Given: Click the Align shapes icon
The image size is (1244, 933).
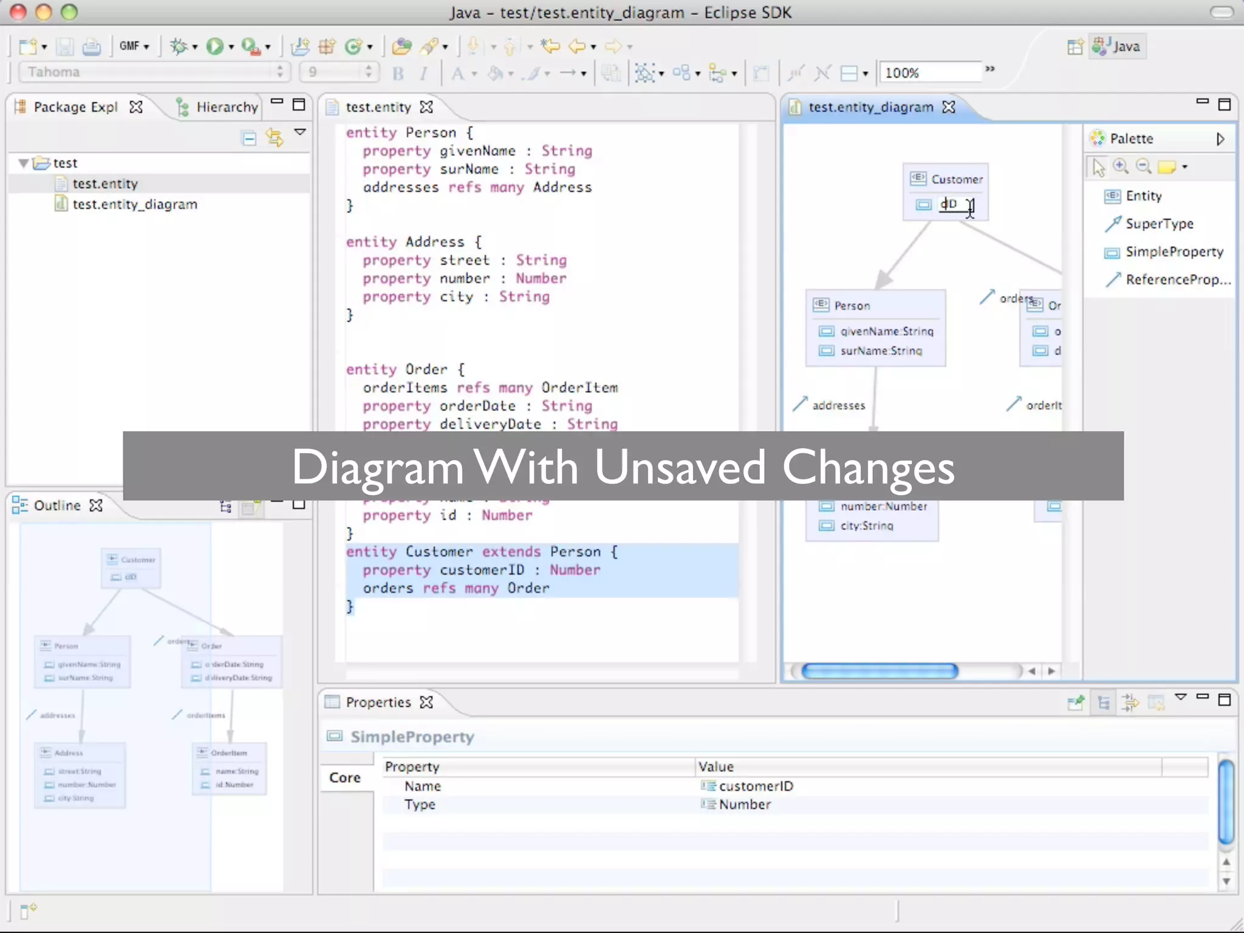Looking at the screenshot, I should [x=717, y=73].
